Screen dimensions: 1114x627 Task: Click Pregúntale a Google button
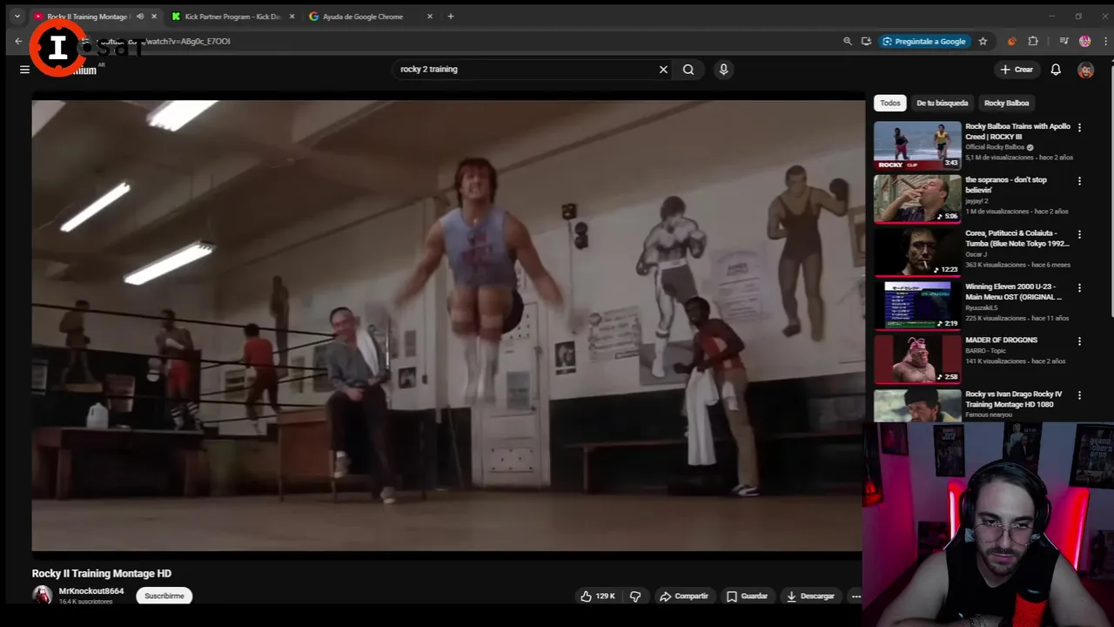pyautogui.click(x=924, y=41)
